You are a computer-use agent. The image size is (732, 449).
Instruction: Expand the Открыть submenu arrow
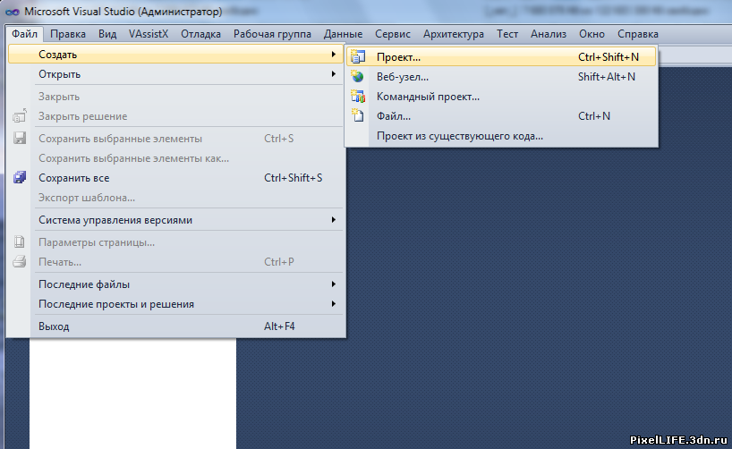[x=333, y=74]
